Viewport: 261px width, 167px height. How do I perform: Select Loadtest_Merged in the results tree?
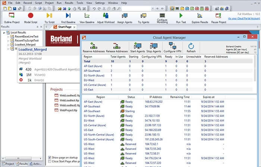click(x=25, y=45)
